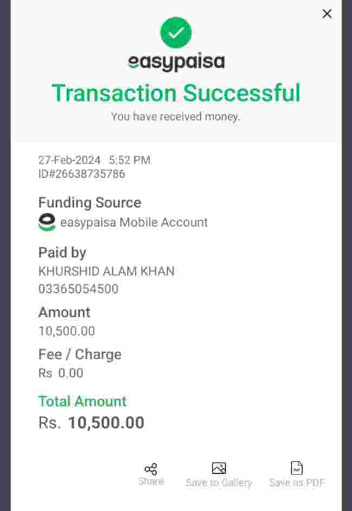Select the easypaisa Mobile Account text
The height and width of the screenshot is (511, 352).
(134, 222)
